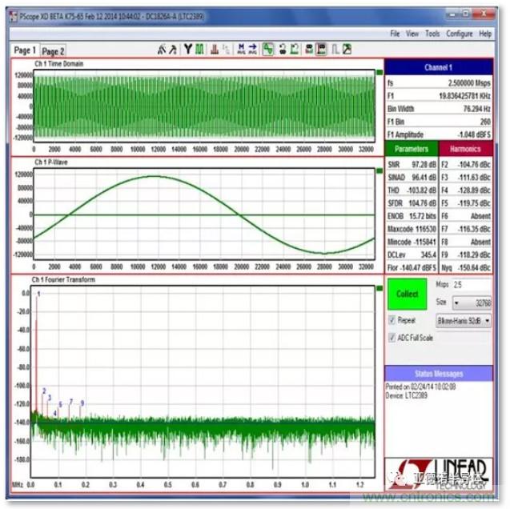Click the red histogram icon in the toolbar
This screenshot has height=509, width=510.
tap(214, 50)
